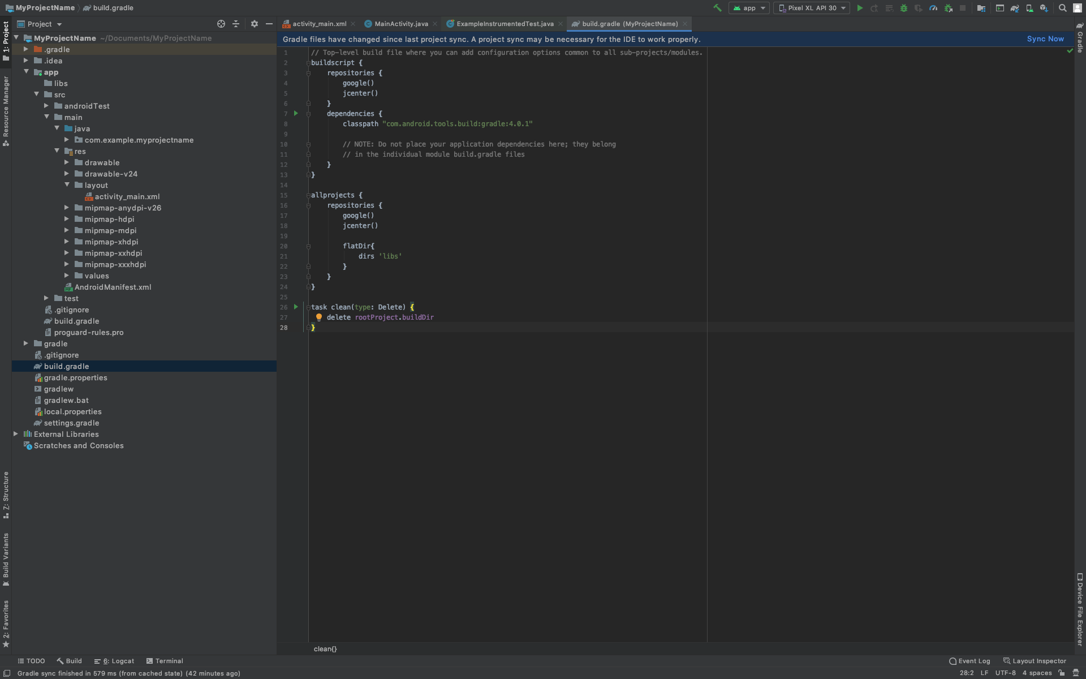Click the Sync Now link
The width and height of the screenshot is (1086, 679).
coord(1045,39)
